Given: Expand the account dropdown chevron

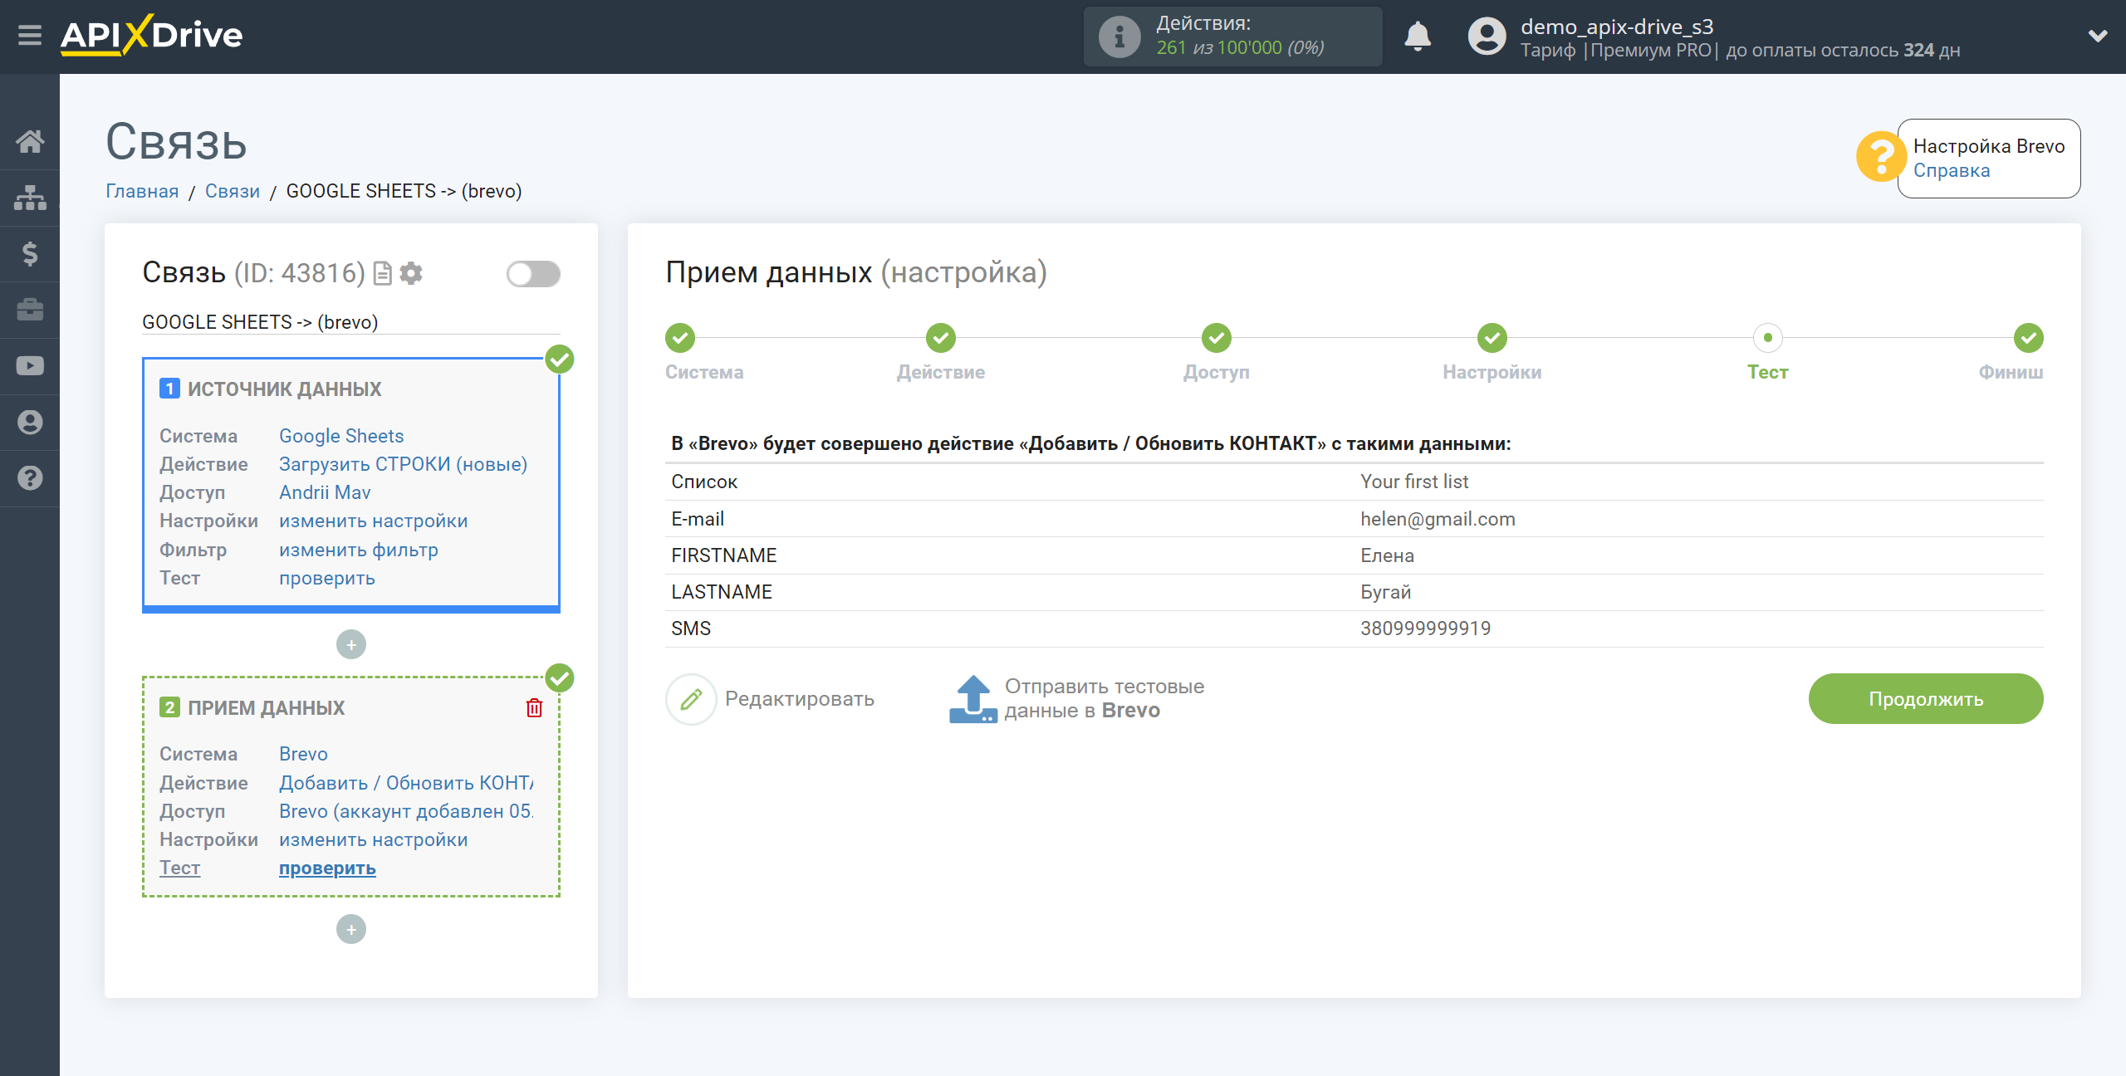Looking at the screenshot, I should point(2098,36).
